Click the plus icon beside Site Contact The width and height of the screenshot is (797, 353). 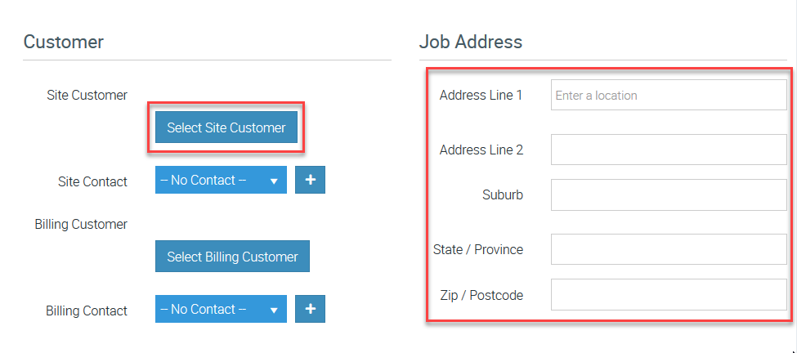[x=310, y=180]
